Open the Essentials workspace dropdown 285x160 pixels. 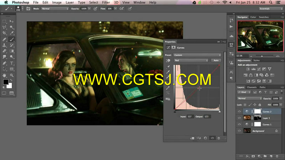tap(271, 9)
